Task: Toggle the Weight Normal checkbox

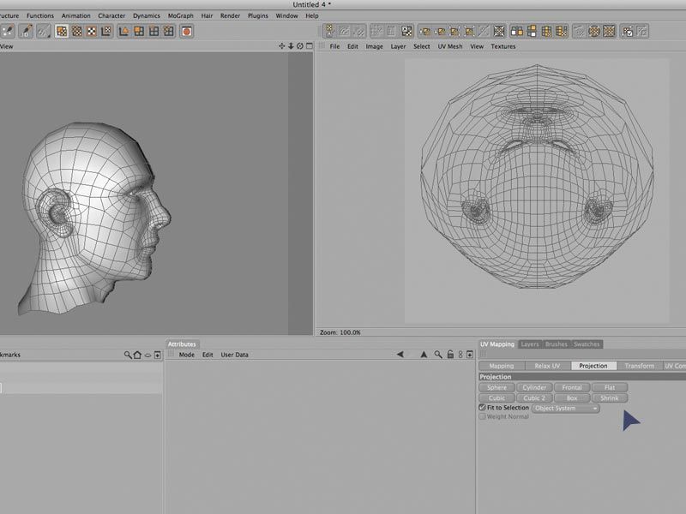Action: 482,417
